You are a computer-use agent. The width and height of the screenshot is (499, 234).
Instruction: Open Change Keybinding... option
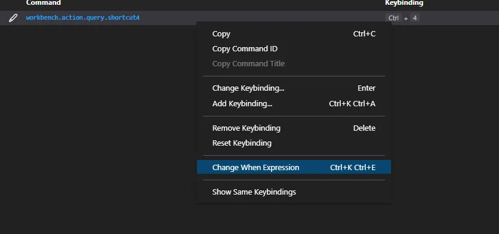click(294, 88)
